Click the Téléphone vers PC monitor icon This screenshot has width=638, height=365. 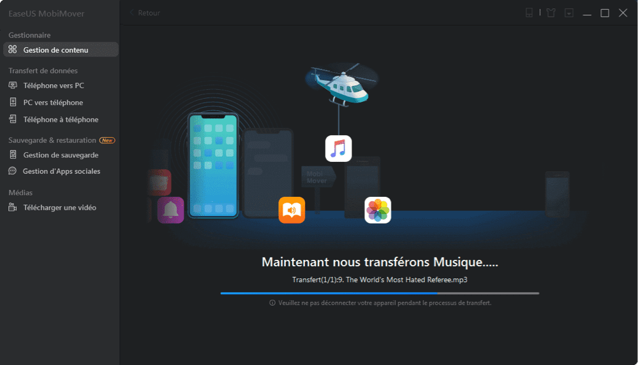click(13, 85)
